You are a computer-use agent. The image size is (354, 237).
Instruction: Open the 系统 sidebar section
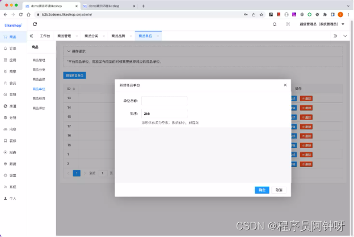(x=10, y=187)
